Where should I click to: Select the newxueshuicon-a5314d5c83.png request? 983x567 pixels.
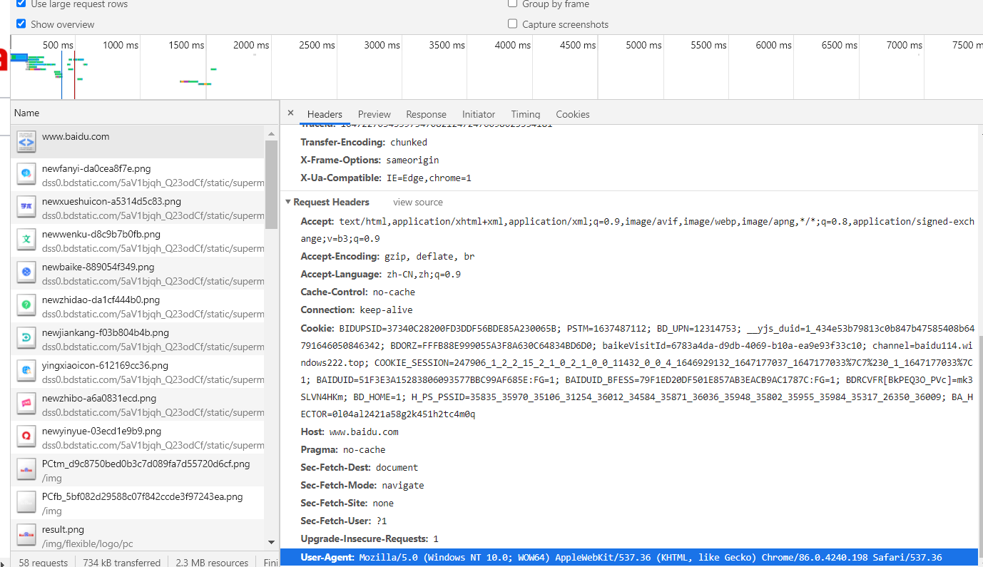pyautogui.click(x=138, y=207)
